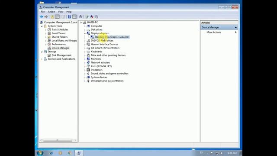Screen dimensions: 277x156
Task: Click the Keyboards icon in device list
Action: 88,52
